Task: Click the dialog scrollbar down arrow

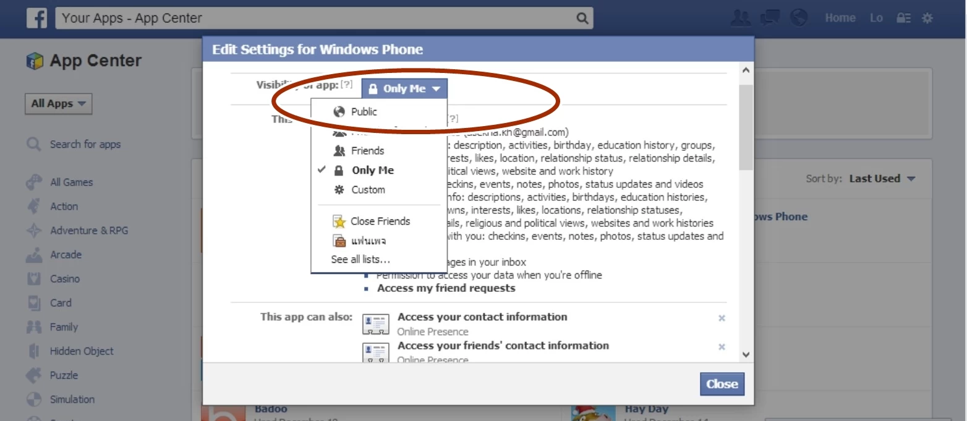Action: point(746,355)
